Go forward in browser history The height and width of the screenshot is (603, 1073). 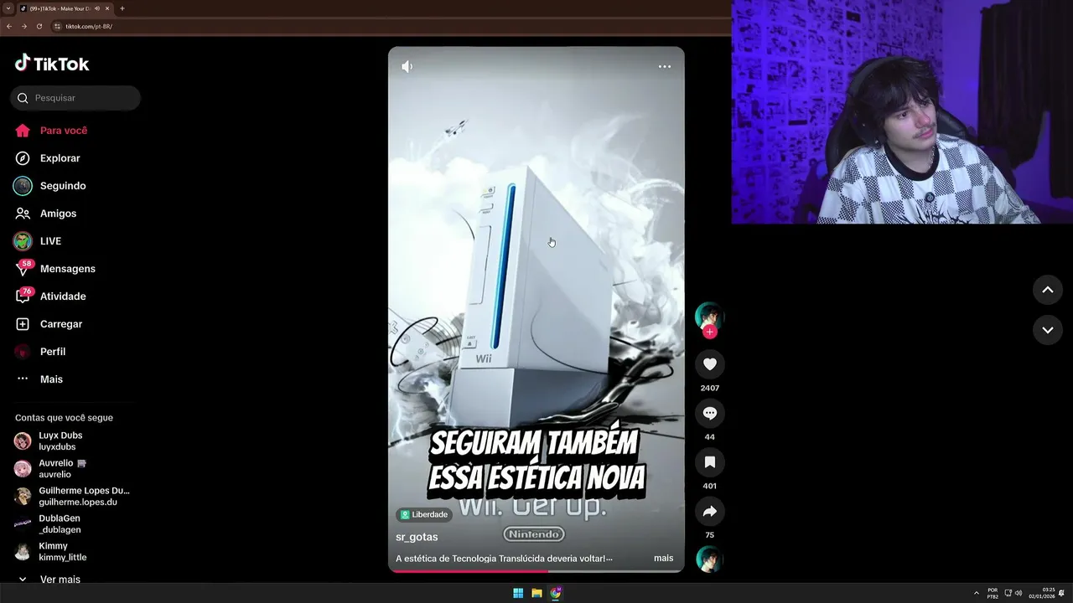click(23, 26)
